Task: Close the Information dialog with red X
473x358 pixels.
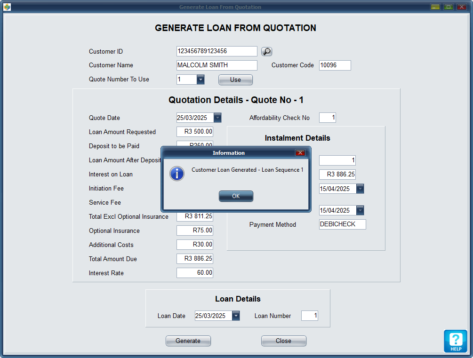Action: pos(300,153)
